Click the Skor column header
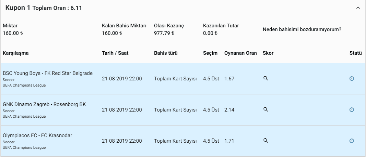The height and width of the screenshot is (157, 366). 268,53
